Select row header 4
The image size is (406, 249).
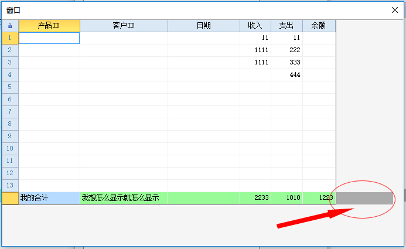click(10, 75)
